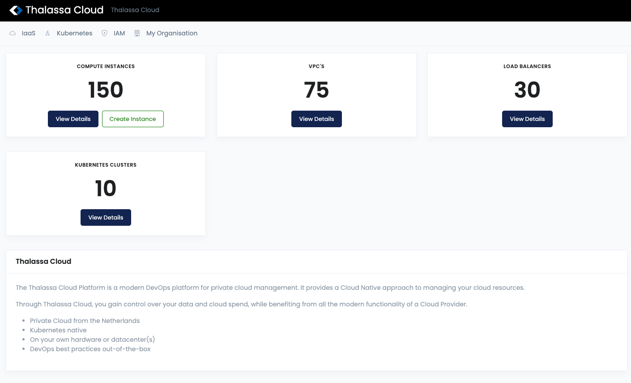Open the Kubernetes menu
This screenshot has width=631, height=383.
[x=74, y=33]
